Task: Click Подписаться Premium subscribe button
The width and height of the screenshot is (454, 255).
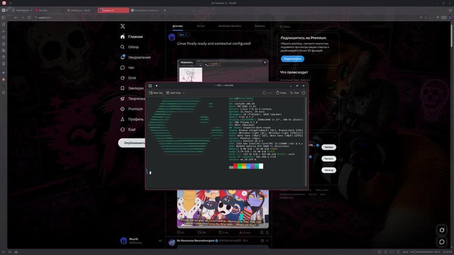Action: pos(292,59)
